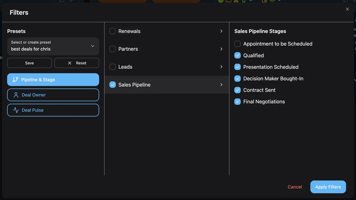Uncheck the Qualified stage
This screenshot has width=356, height=200.
tap(237, 55)
